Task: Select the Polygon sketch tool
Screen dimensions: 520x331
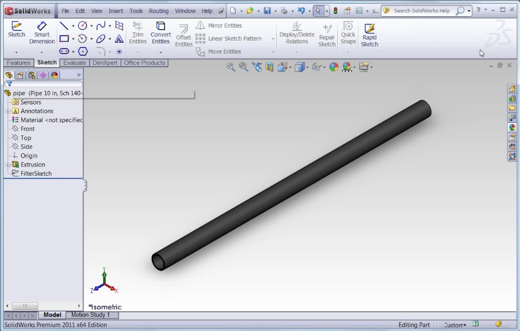Action: click(x=82, y=51)
